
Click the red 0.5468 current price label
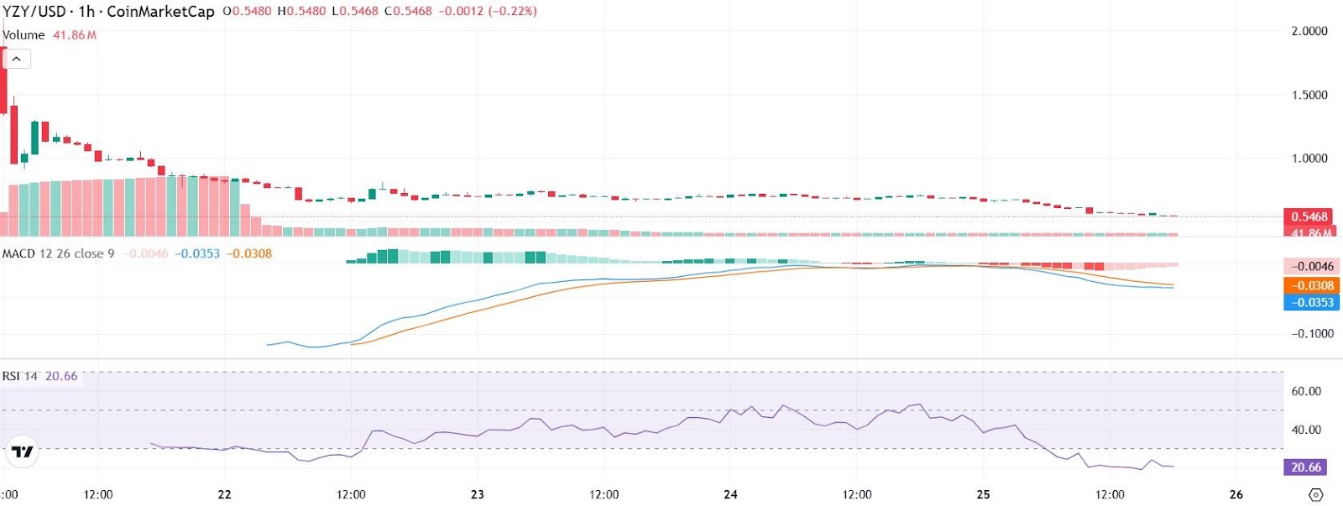pos(1309,216)
